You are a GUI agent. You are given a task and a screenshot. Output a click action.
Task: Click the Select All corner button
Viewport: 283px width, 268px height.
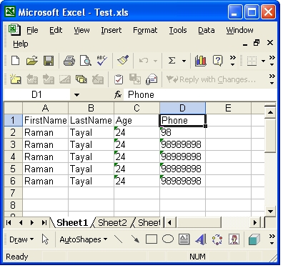pyautogui.click(x=14, y=108)
